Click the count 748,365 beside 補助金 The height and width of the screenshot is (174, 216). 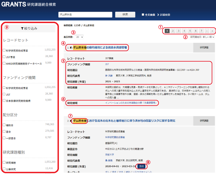pyautogui.click(x=50, y=124)
